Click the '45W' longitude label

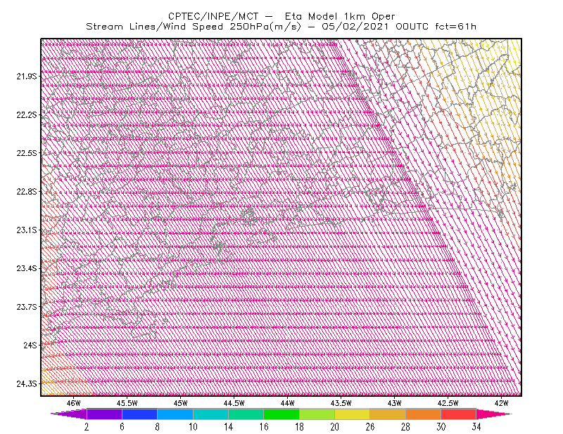point(181,403)
